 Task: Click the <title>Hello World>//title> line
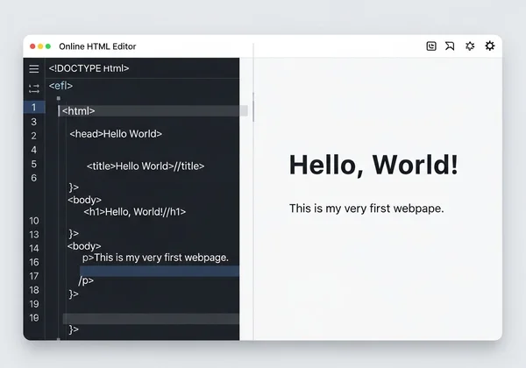click(x=146, y=166)
